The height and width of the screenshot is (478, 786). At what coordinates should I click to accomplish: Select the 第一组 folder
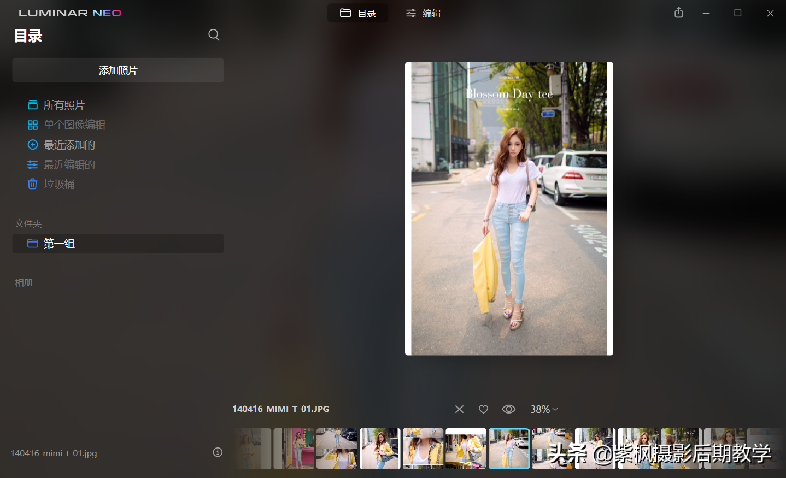tap(118, 244)
